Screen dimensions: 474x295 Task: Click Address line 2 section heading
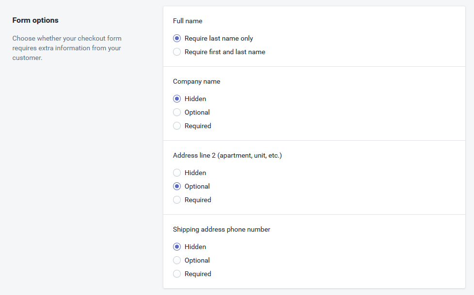[227, 155]
